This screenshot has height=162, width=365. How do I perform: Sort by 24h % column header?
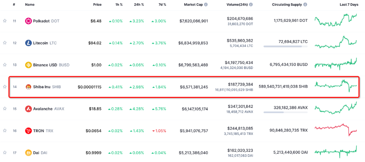(x=138, y=4)
